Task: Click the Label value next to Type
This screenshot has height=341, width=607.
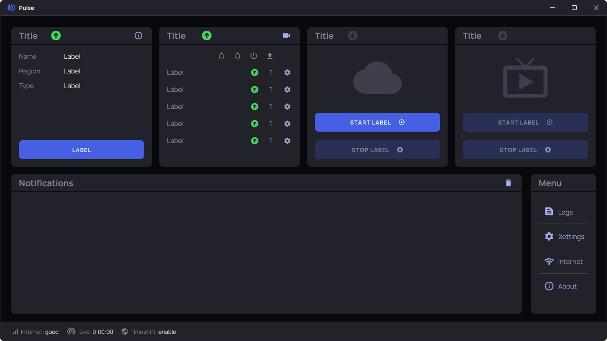Action: coord(72,86)
